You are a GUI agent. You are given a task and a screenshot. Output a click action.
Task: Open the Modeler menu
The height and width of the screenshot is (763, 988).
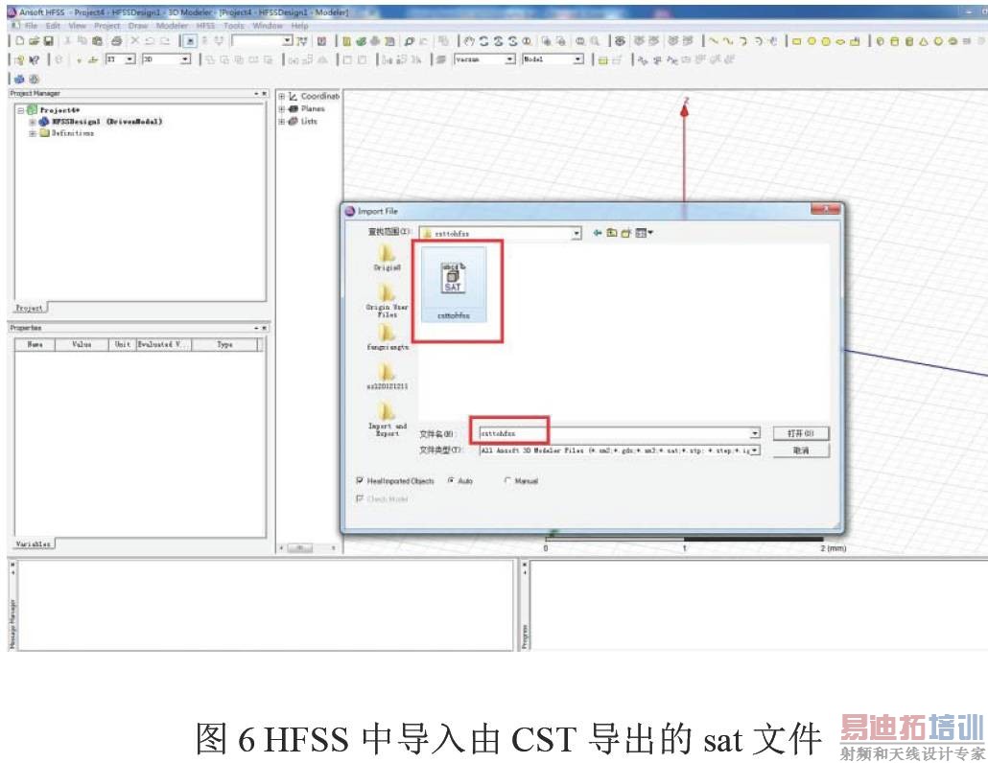tap(172, 26)
